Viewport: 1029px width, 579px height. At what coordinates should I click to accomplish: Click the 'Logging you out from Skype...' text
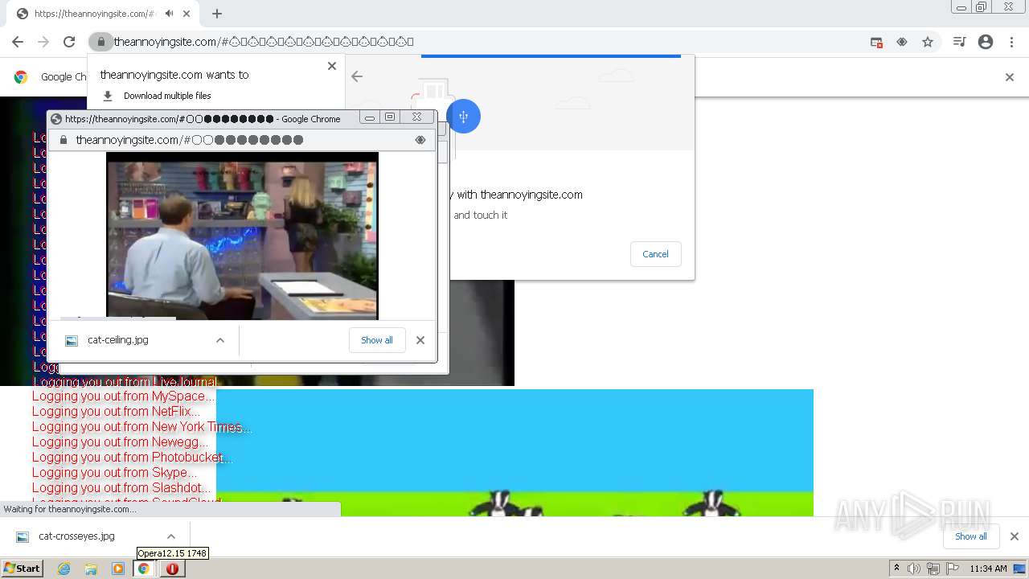click(x=114, y=473)
